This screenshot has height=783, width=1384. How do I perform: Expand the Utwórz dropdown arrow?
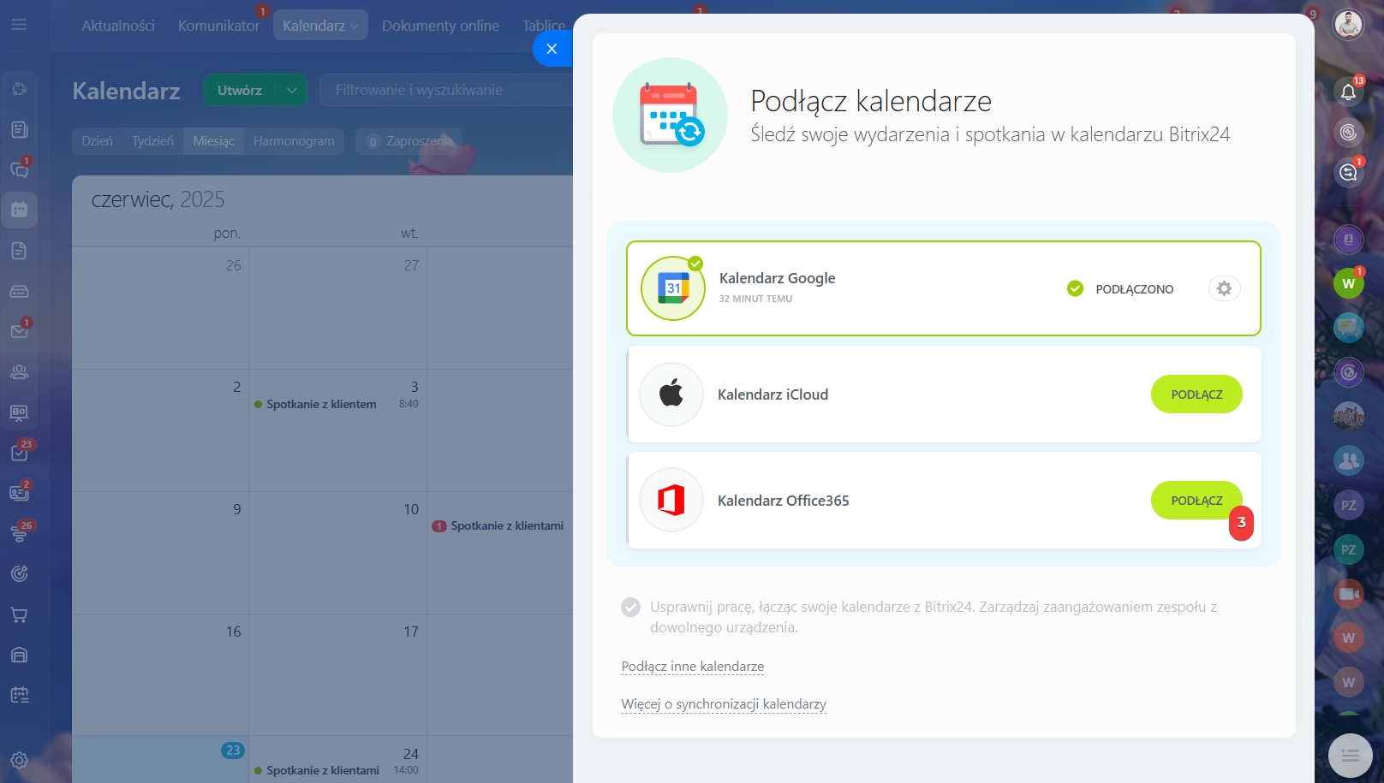pos(291,90)
